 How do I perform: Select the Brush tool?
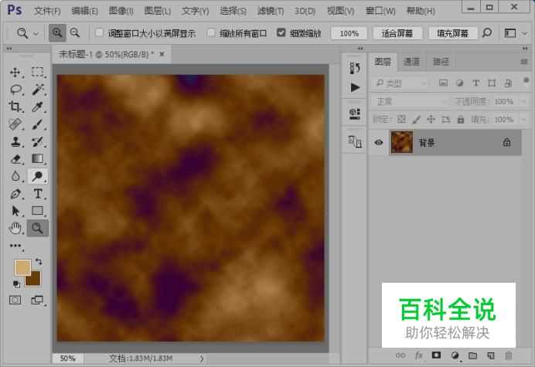[x=38, y=124]
